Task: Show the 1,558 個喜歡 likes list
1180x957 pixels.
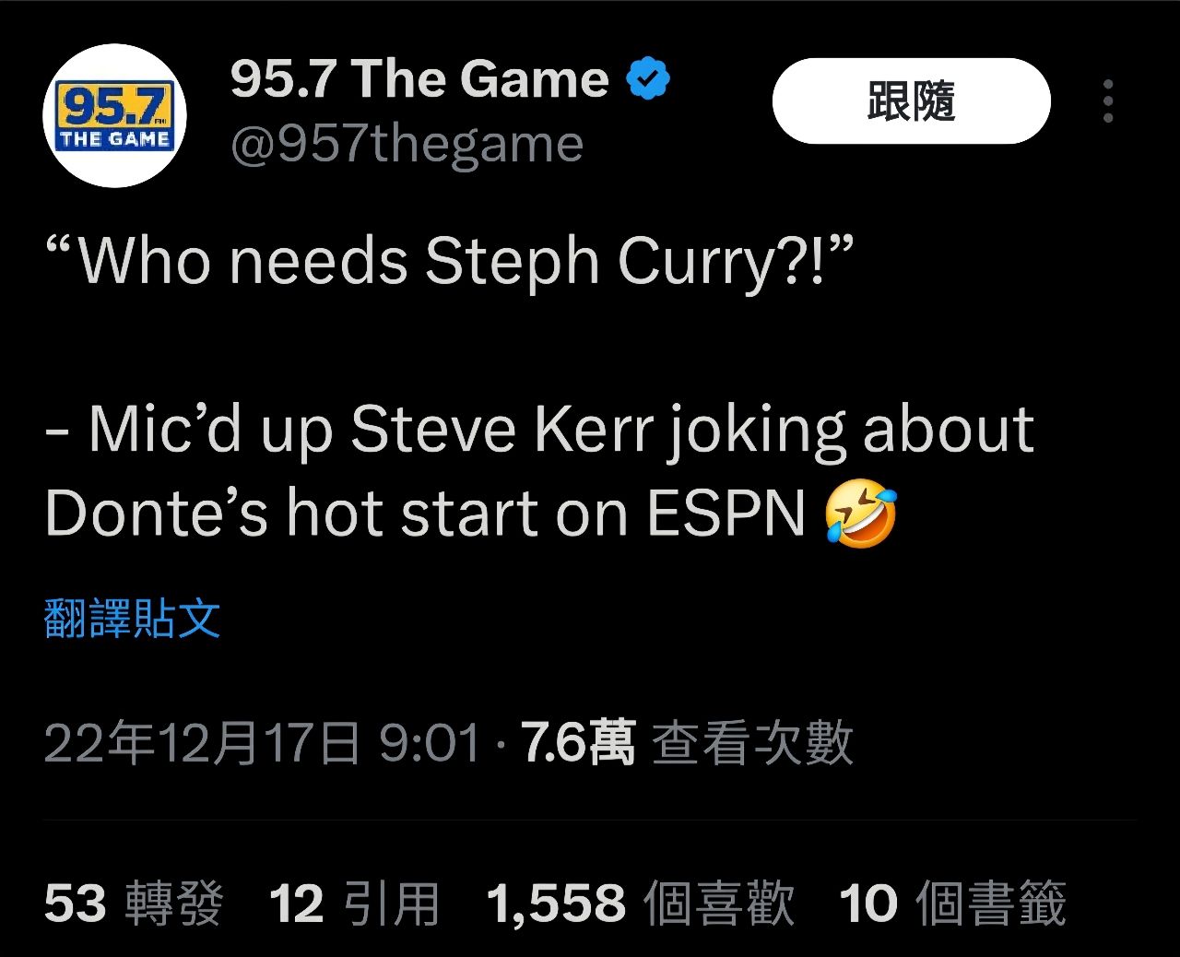Action: pos(640,903)
